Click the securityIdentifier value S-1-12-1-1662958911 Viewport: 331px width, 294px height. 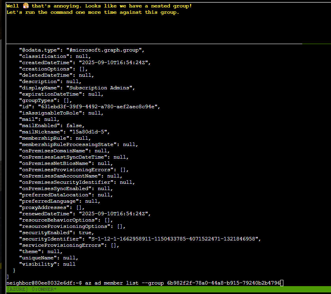click(173, 239)
